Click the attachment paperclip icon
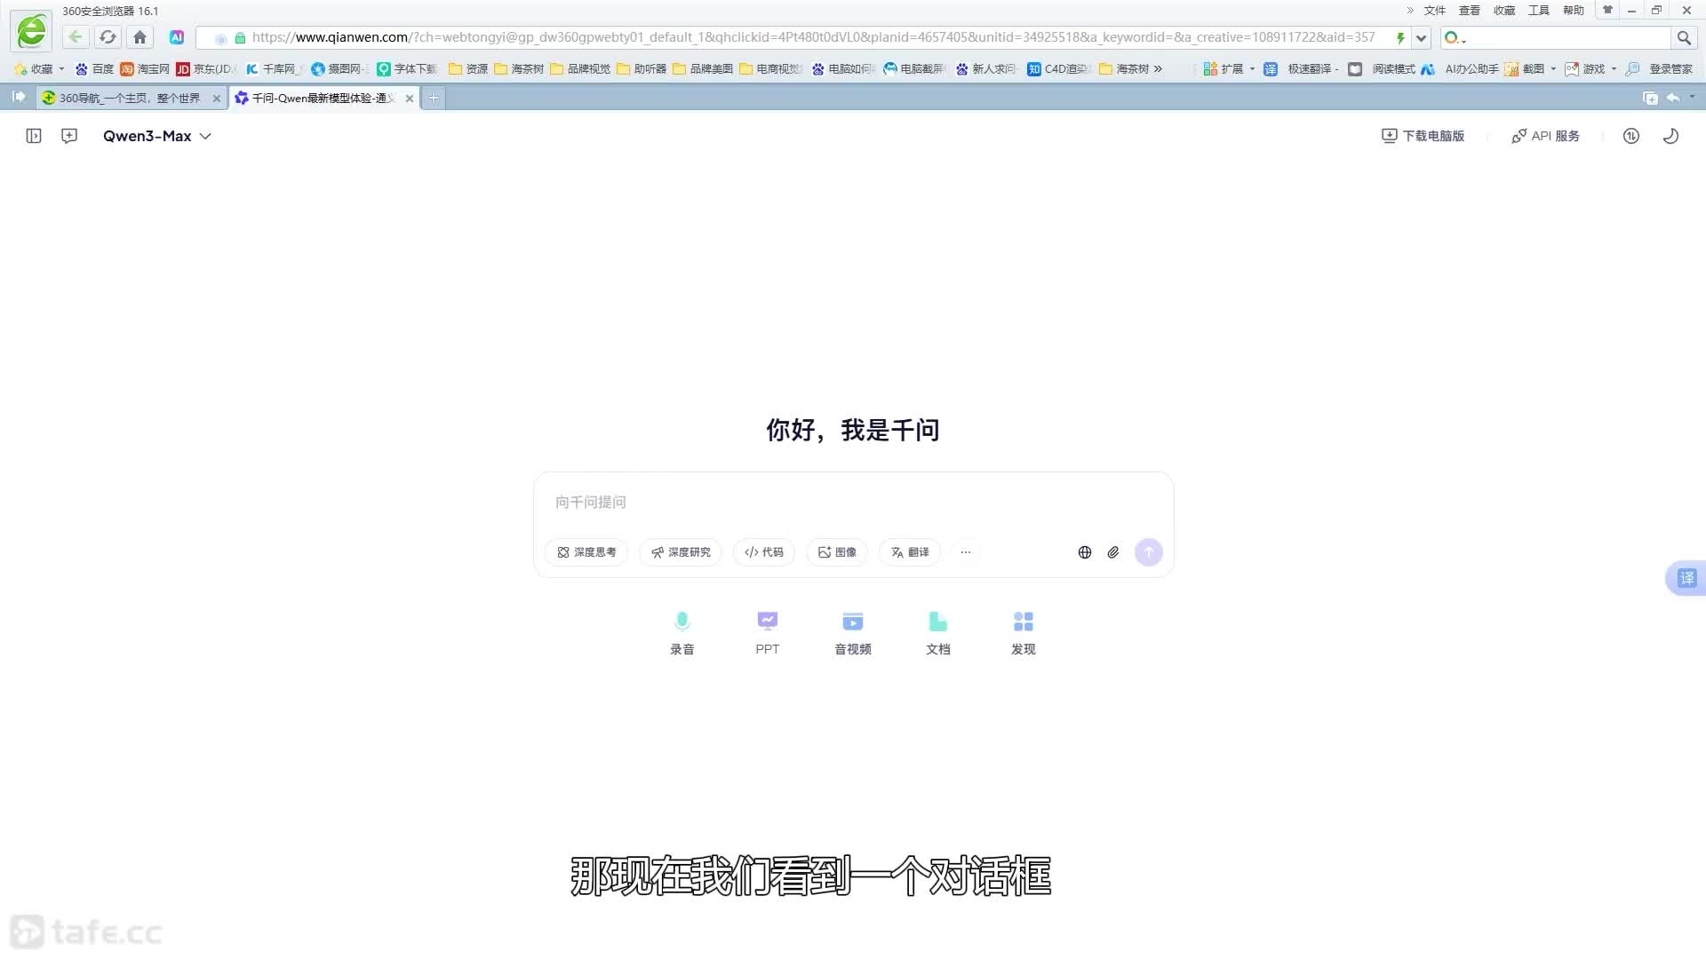Screen dimensions: 1706x959 (1113, 552)
